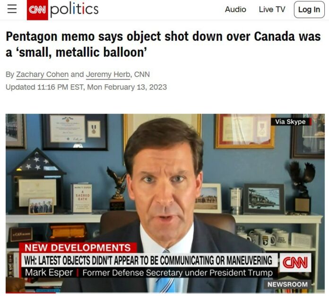This screenshot has height=297, width=329.
Task: Click the red CNN logo in the header
Action: click(37, 9)
